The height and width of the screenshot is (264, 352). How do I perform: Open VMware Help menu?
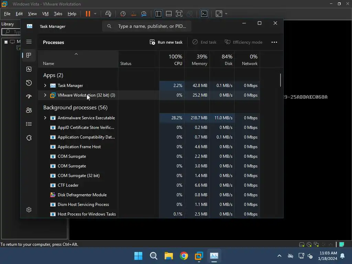(x=72, y=14)
